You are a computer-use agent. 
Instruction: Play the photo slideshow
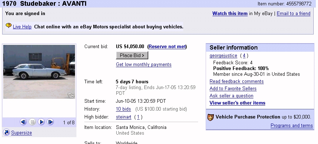(41, 122)
